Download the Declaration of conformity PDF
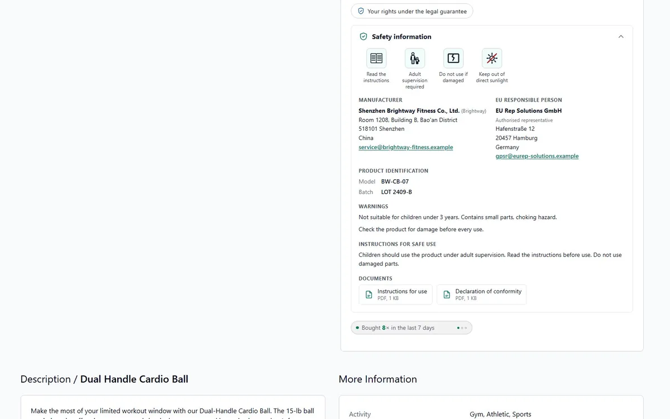 pyautogui.click(x=481, y=294)
